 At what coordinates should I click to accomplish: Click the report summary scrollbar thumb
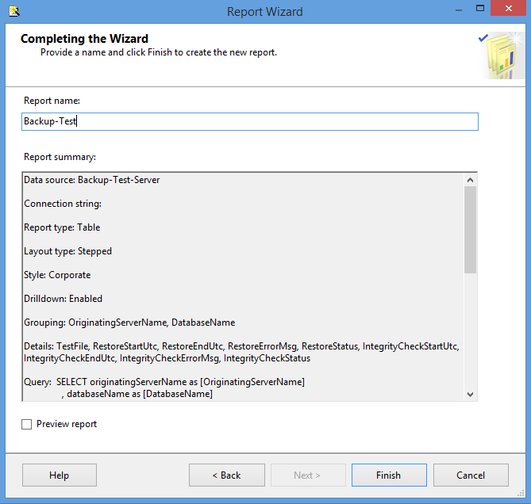point(470,229)
